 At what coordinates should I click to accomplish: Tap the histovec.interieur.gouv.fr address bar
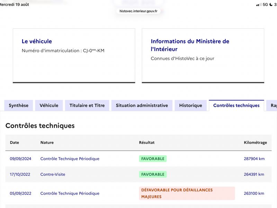138,11
